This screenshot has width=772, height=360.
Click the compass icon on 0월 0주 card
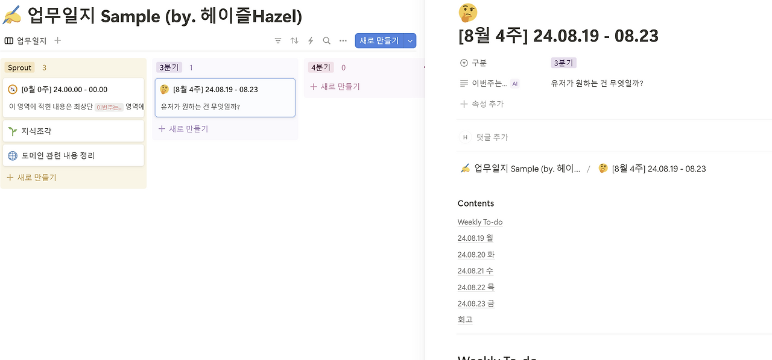[x=13, y=90]
